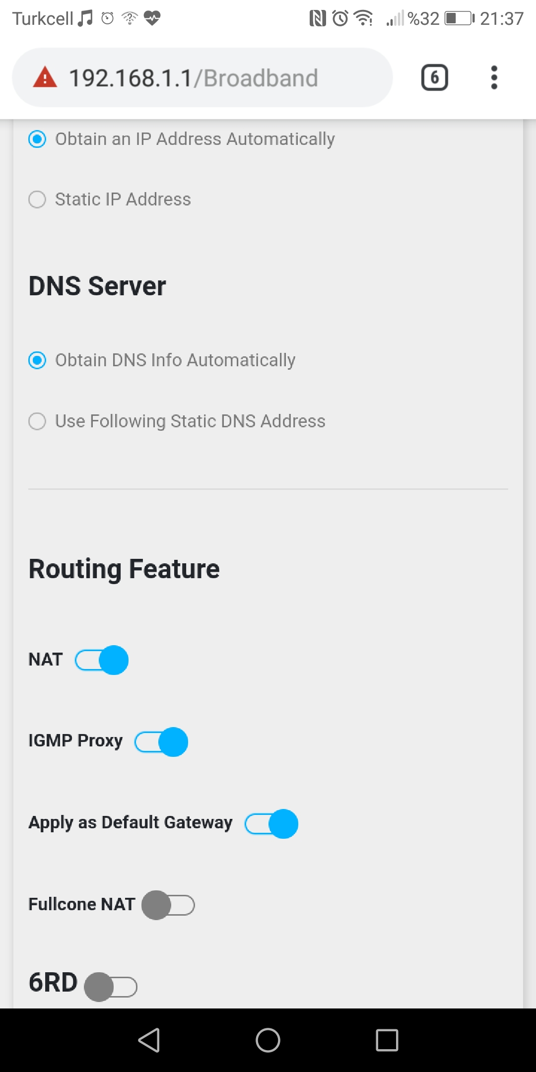
Task: Tap the health heart notification icon
Action: 152,19
